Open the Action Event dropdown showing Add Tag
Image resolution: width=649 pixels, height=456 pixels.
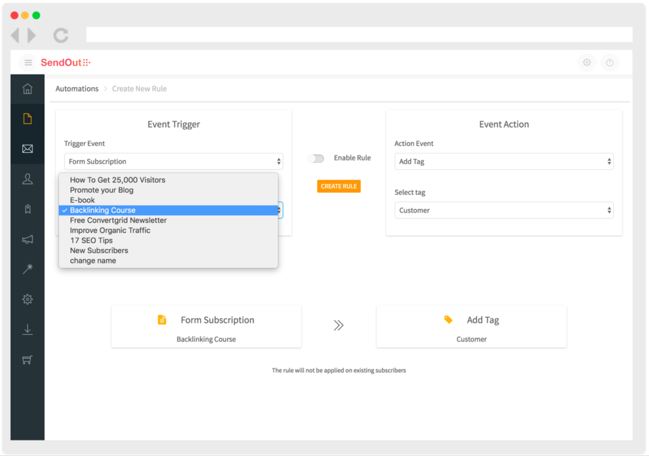pos(504,161)
